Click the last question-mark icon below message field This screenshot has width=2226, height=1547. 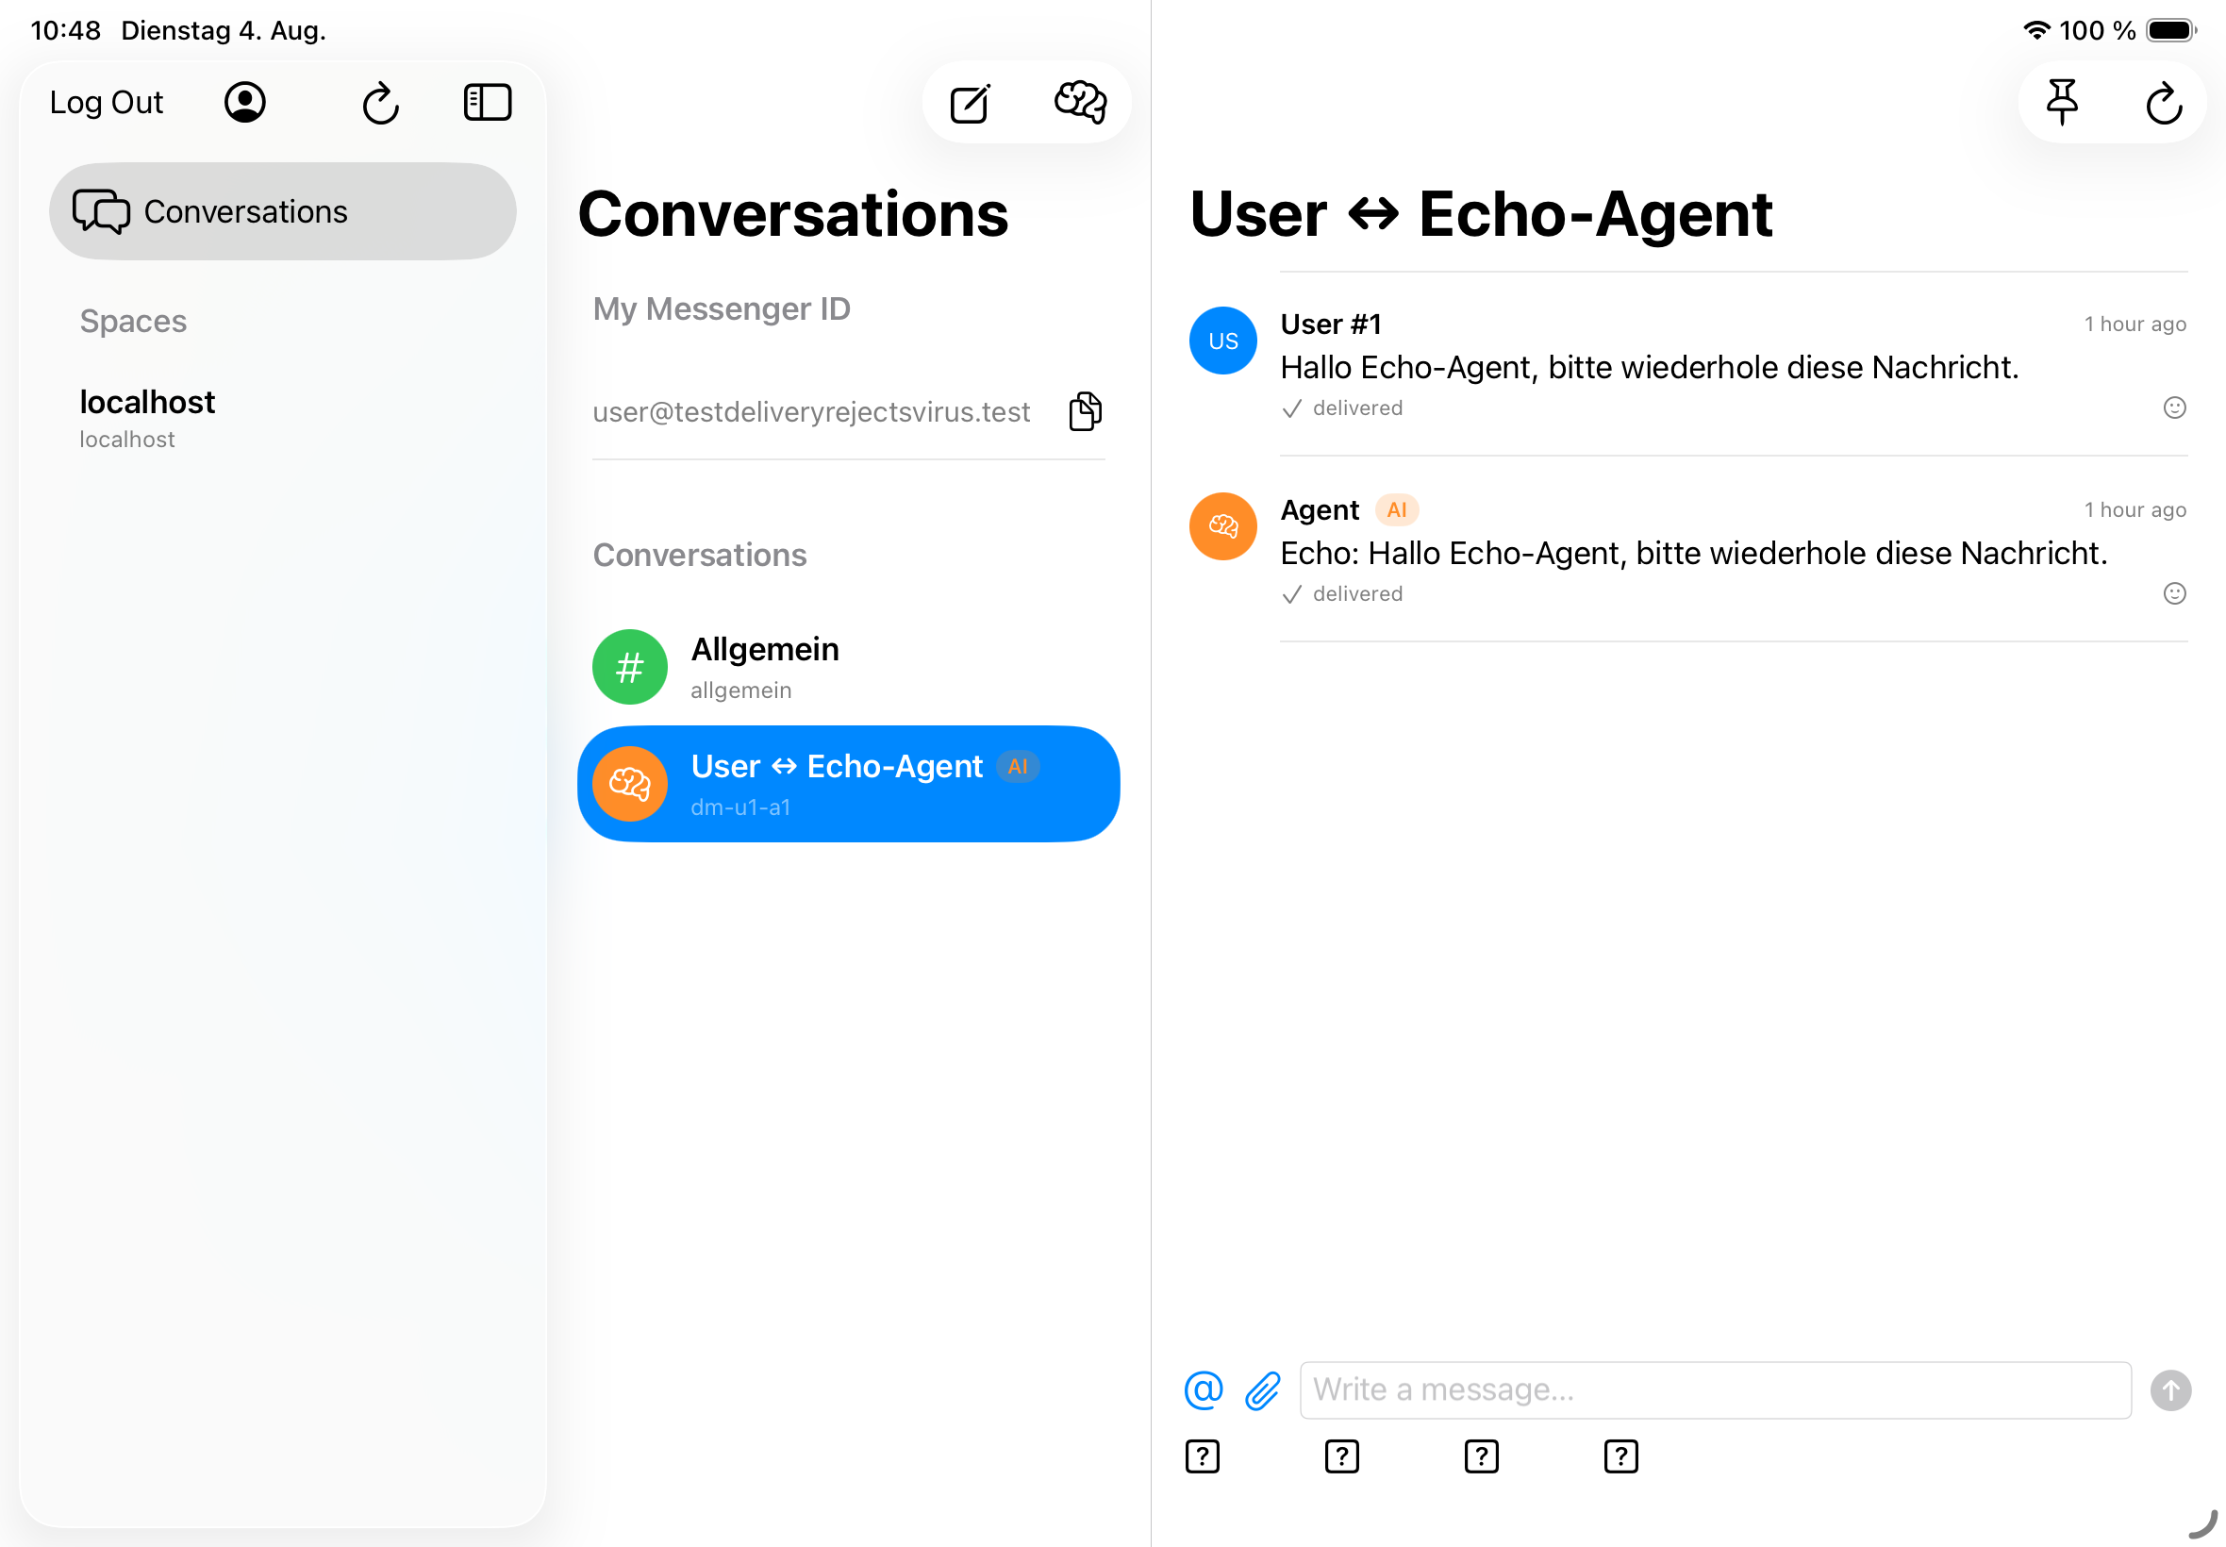pyautogui.click(x=1620, y=1456)
